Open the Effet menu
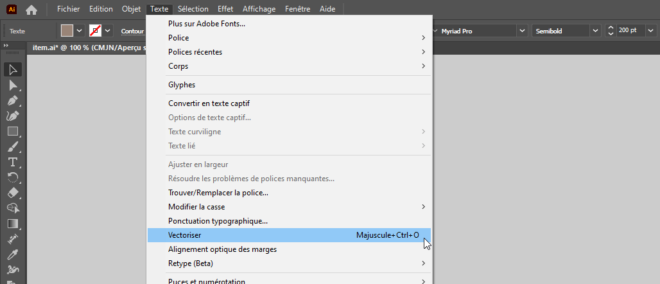This screenshot has height=284, width=660. (225, 9)
